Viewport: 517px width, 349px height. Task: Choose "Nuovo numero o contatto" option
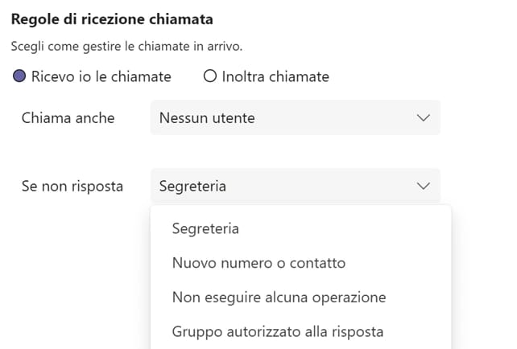(258, 263)
